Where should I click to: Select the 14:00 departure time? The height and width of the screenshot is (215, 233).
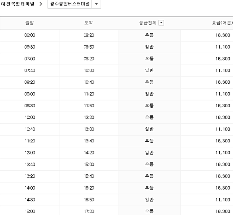30,188
